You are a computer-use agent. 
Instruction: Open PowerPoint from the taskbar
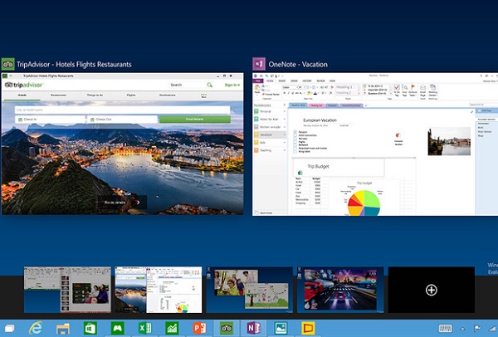click(x=198, y=328)
